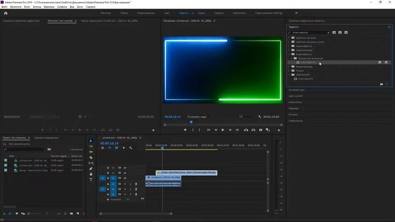Select the Razor tool
The height and width of the screenshot is (222, 395).
click(x=91, y=158)
